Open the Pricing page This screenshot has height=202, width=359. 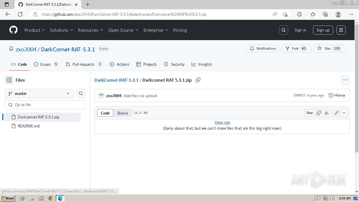click(180, 30)
